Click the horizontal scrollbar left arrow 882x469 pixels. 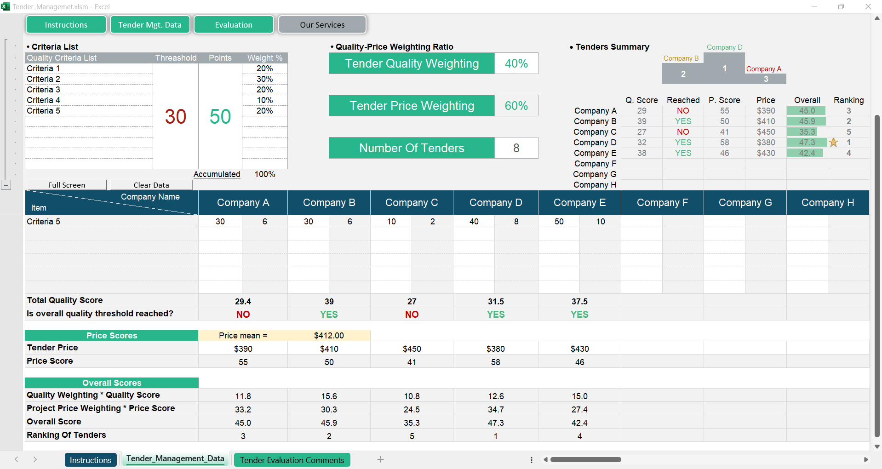point(545,459)
